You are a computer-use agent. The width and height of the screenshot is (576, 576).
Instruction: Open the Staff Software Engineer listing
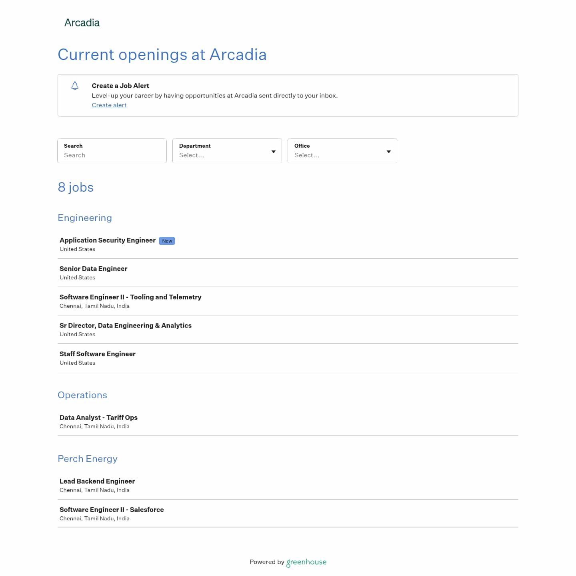[97, 354]
